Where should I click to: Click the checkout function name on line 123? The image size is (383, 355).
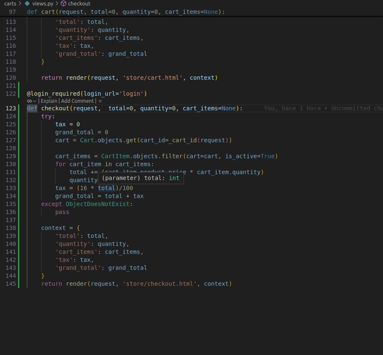(55, 108)
